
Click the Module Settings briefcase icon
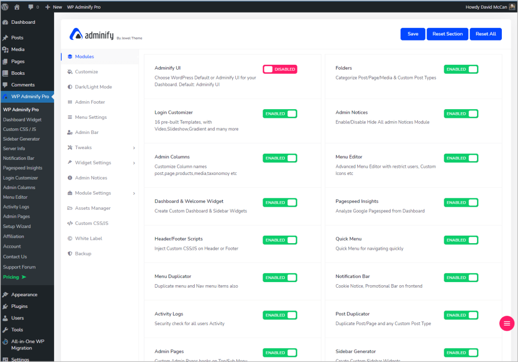[x=70, y=193]
